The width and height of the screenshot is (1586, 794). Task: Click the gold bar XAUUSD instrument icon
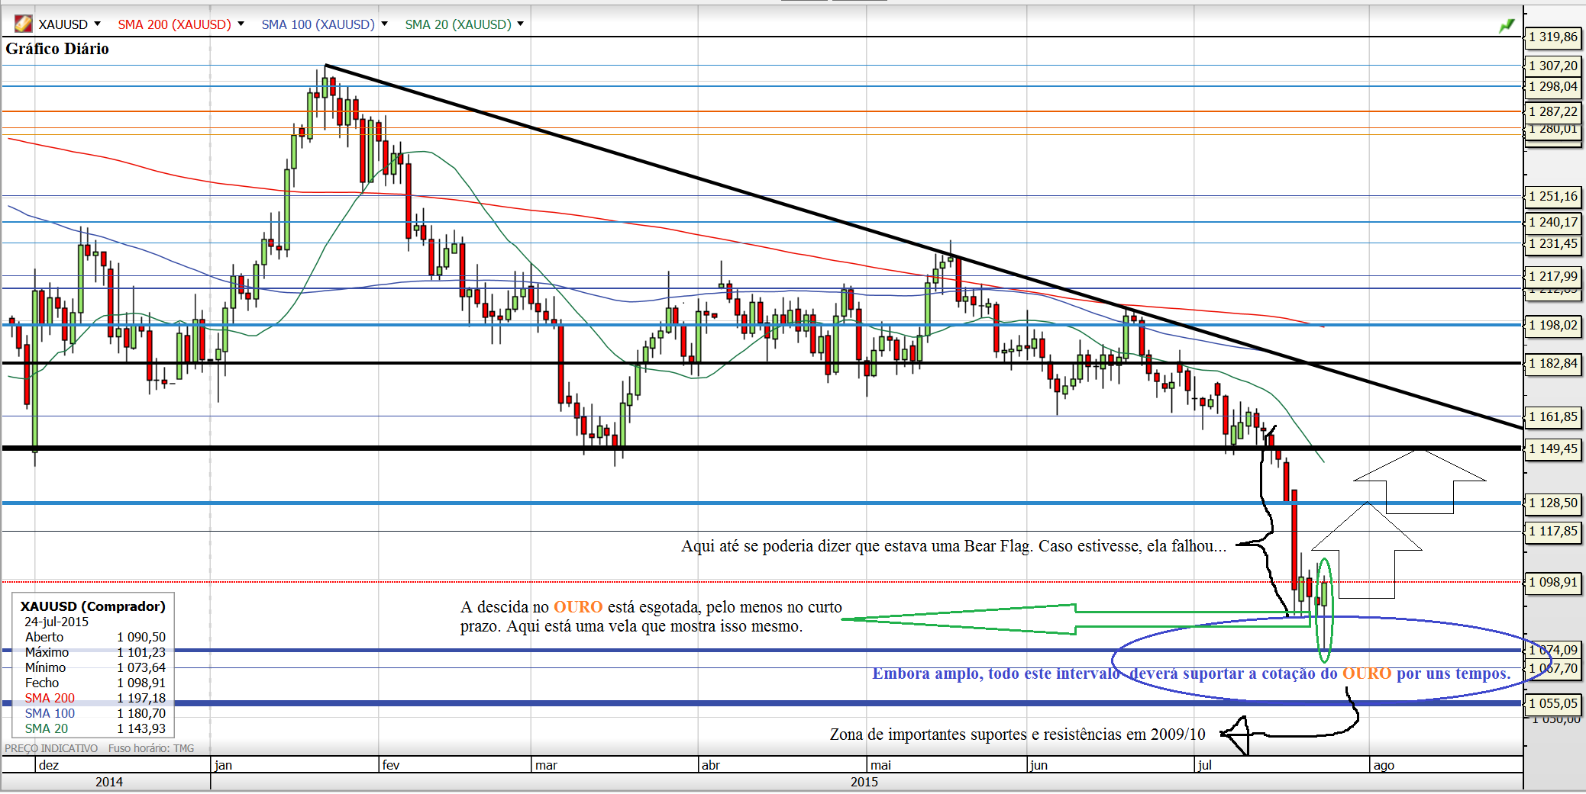tap(23, 24)
